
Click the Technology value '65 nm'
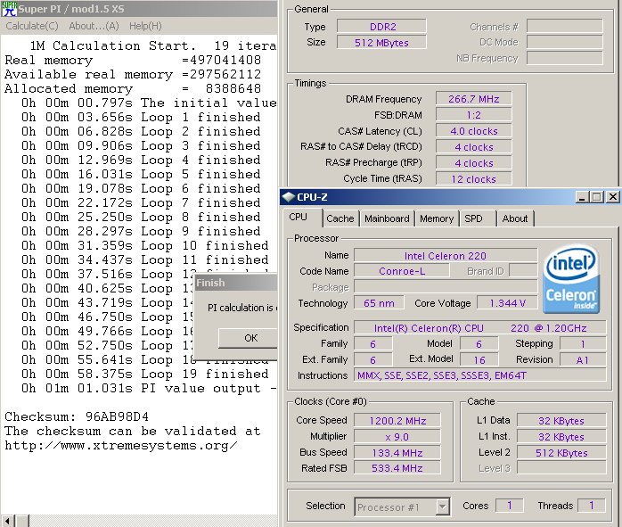click(x=379, y=303)
